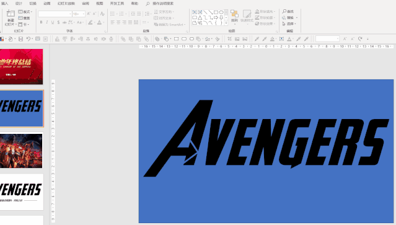The width and height of the screenshot is (396, 225).
Task: Toggle Bold formatting
Action: click(x=41, y=22)
